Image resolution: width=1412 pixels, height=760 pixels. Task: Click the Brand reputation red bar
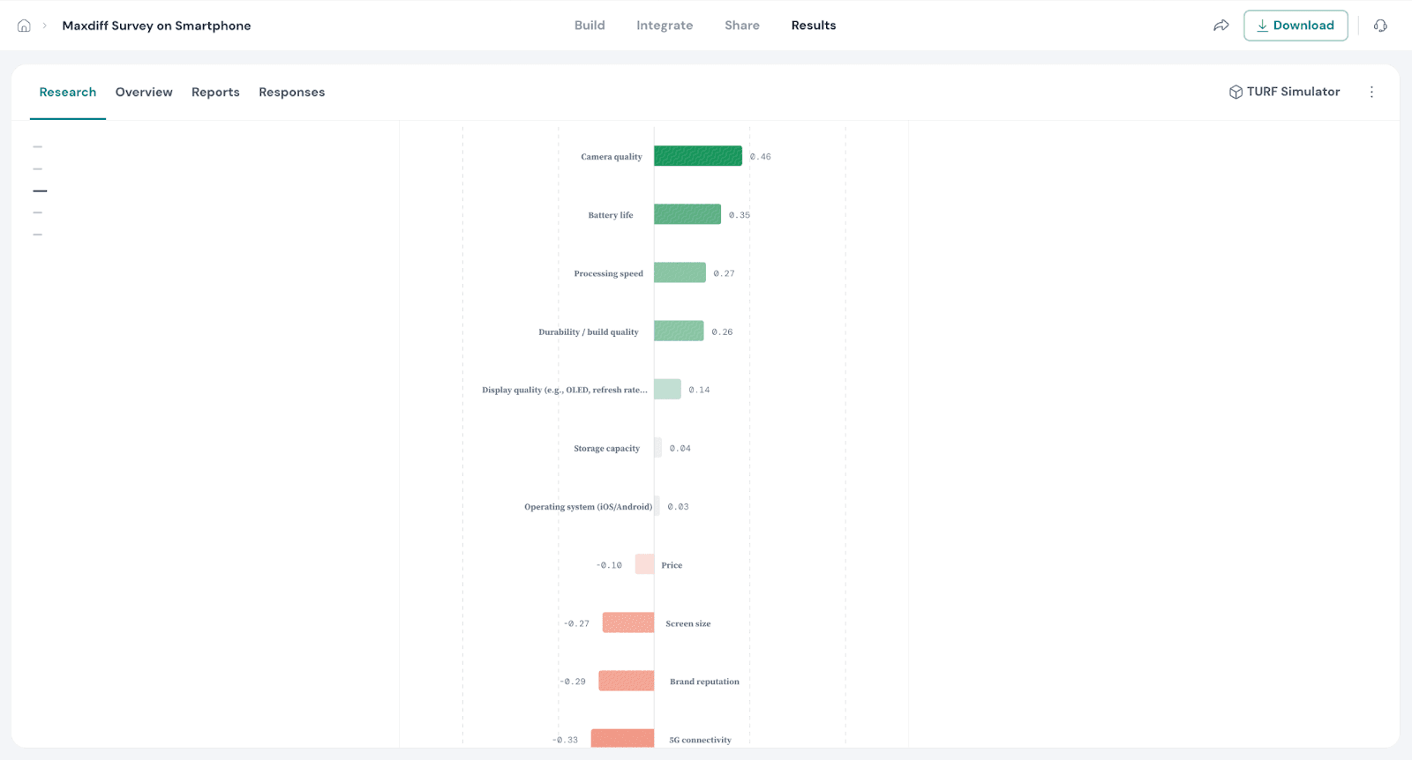tap(627, 681)
